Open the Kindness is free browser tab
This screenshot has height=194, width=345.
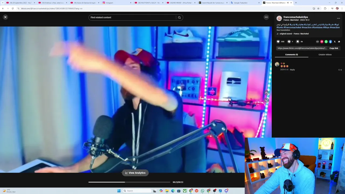(x=53, y=3)
